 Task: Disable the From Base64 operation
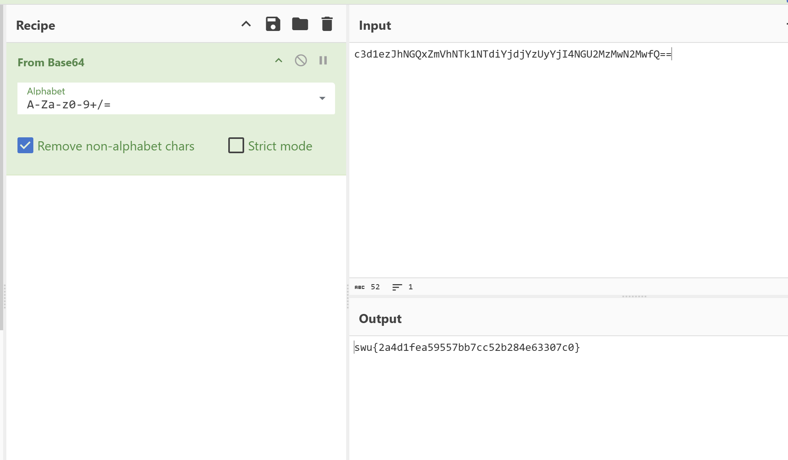tap(301, 60)
